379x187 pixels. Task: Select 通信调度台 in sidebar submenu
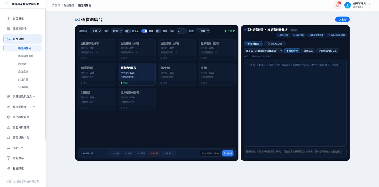click(25, 48)
